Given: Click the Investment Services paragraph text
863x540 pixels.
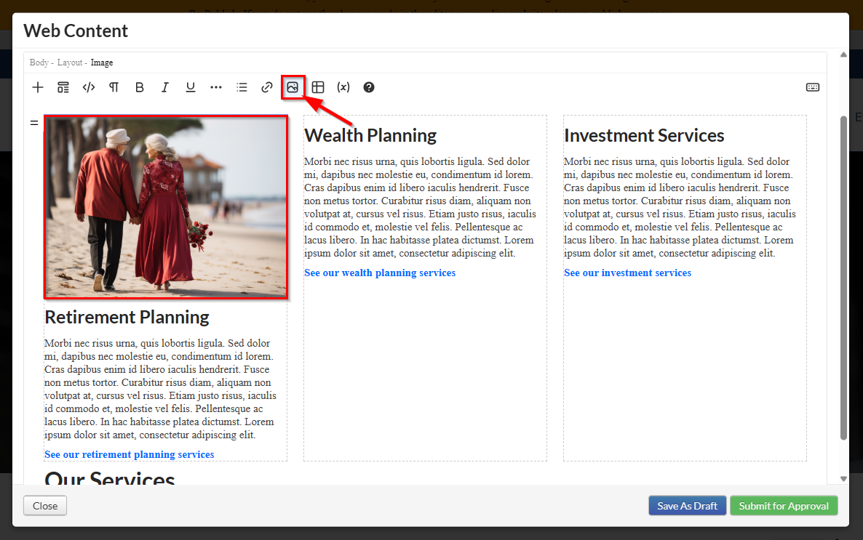Looking at the screenshot, I should pos(680,207).
